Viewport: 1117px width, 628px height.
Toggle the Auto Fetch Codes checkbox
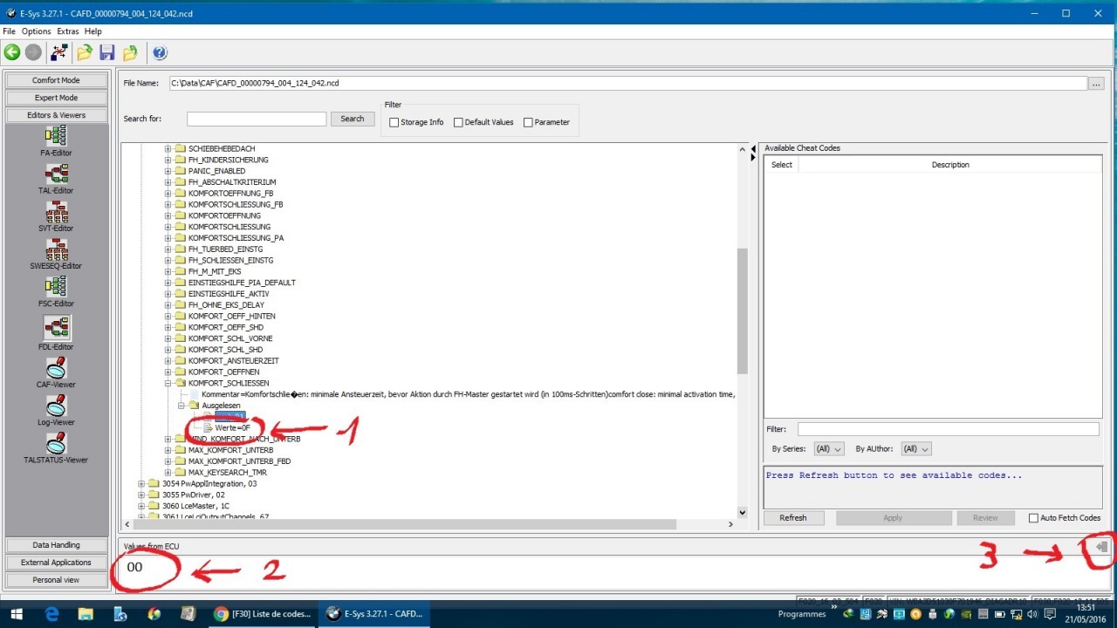click(1033, 518)
